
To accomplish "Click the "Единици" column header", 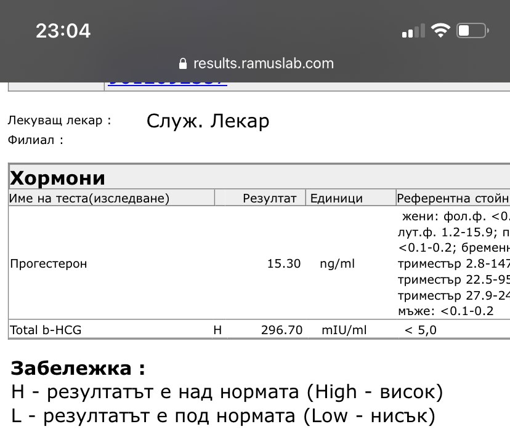I will [336, 198].
